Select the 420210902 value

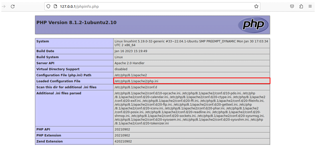[x=123, y=141]
